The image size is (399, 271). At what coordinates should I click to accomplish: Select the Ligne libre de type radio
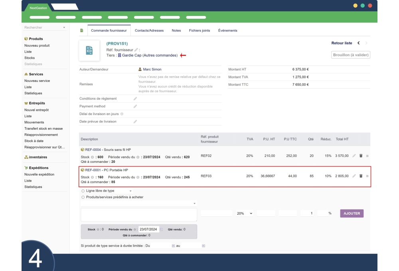point(83,191)
